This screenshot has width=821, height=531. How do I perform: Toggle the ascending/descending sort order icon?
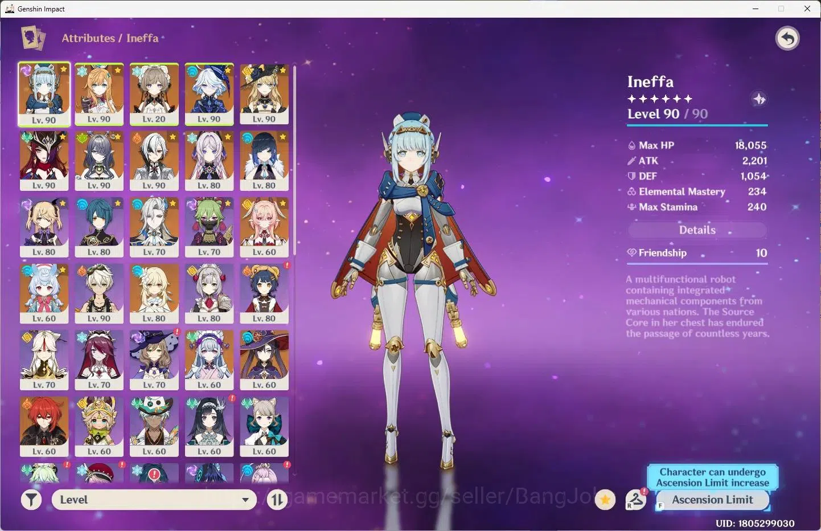(277, 500)
